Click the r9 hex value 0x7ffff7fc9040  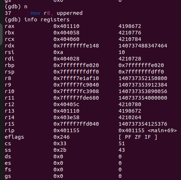coord(76,85)
